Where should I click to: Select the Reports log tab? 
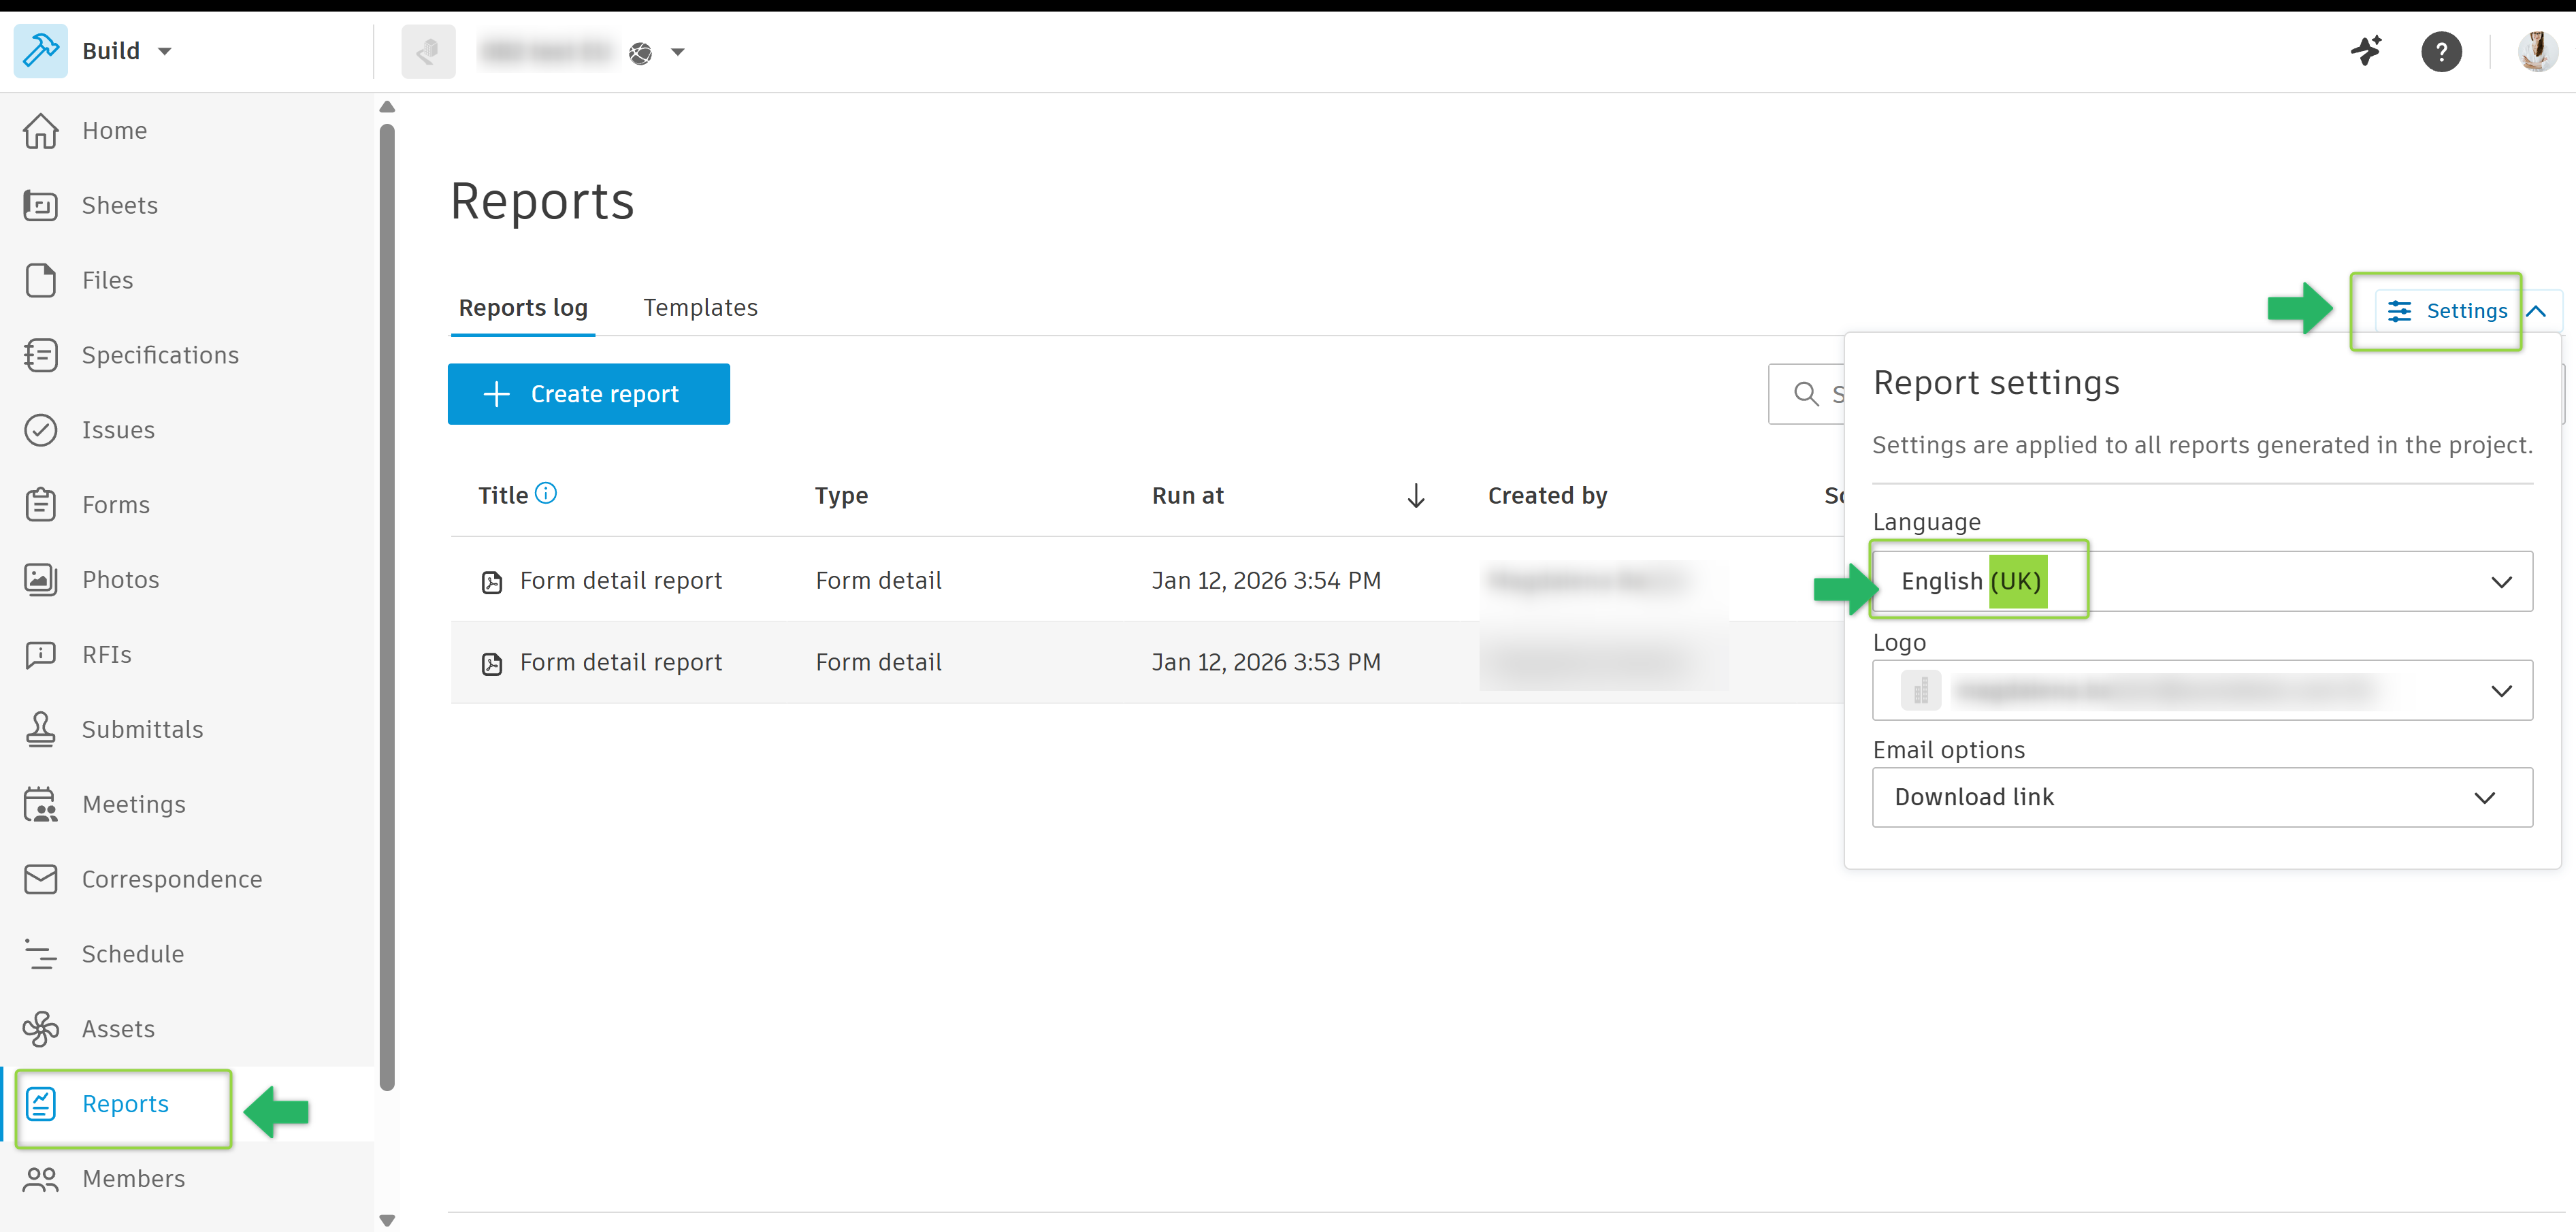pos(523,308)
